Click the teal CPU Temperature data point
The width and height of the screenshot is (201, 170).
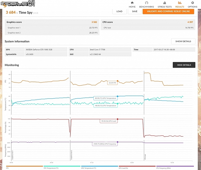(118, 104)
